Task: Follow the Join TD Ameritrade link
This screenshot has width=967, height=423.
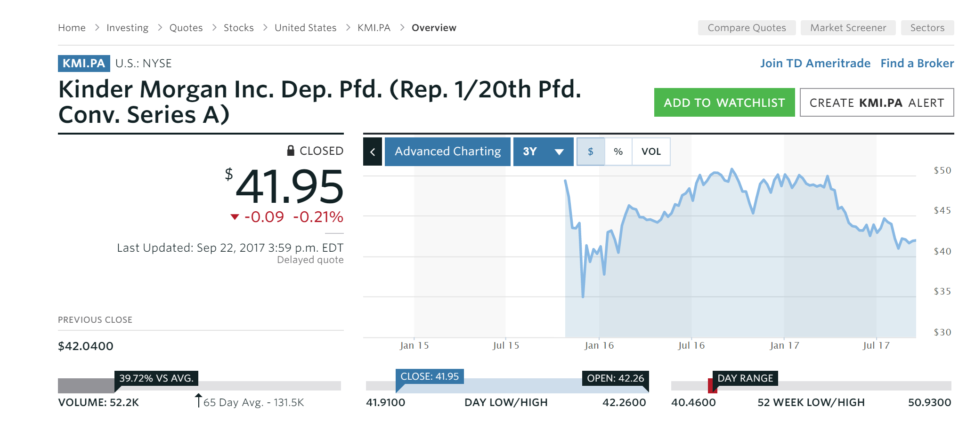Action: (x=815, y=64)
